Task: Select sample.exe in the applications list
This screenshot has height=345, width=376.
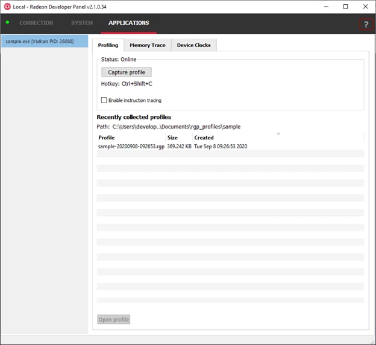Action: [44, 41]
